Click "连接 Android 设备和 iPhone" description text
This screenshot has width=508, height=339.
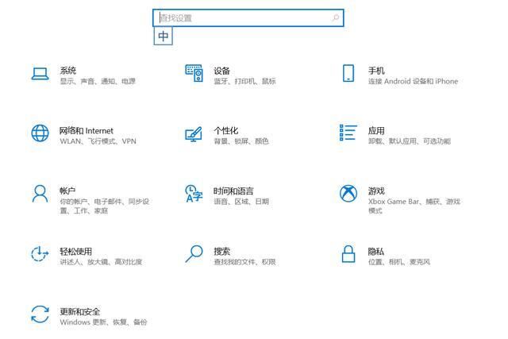point(413,81)
